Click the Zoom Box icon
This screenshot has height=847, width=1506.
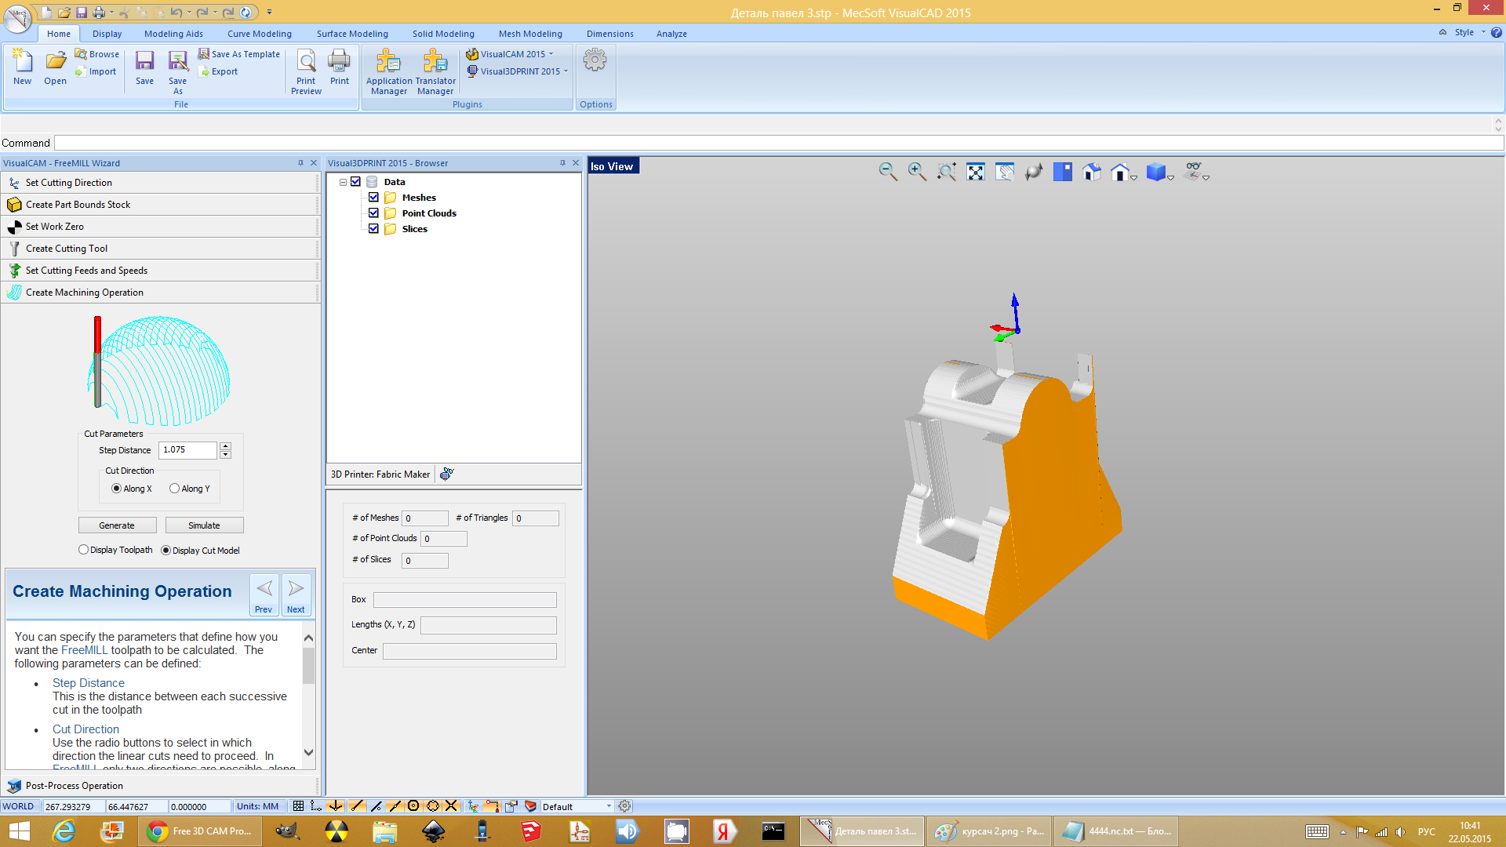tap(946, 172)
